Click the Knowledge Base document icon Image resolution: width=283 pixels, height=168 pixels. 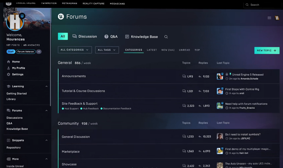pos(127,37)
